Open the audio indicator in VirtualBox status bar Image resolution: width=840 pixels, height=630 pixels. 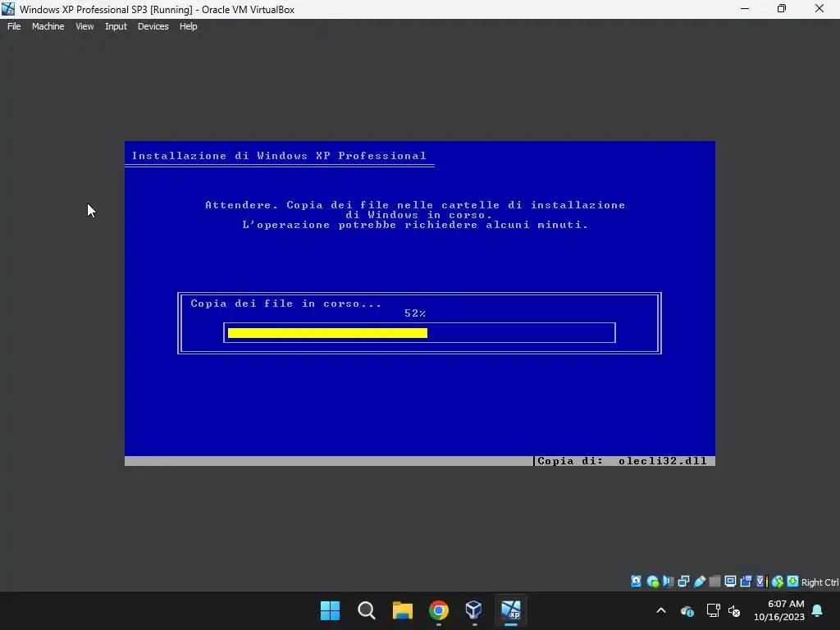[668, 582]
